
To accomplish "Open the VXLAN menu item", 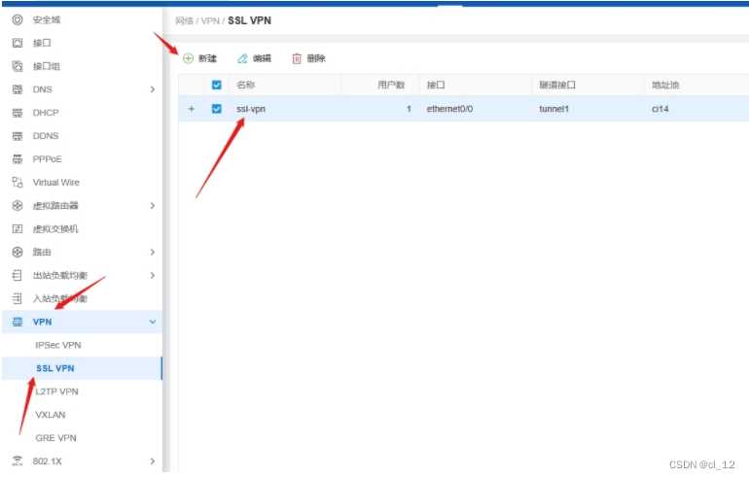I will pyautogui.click(x=51, y=415).
